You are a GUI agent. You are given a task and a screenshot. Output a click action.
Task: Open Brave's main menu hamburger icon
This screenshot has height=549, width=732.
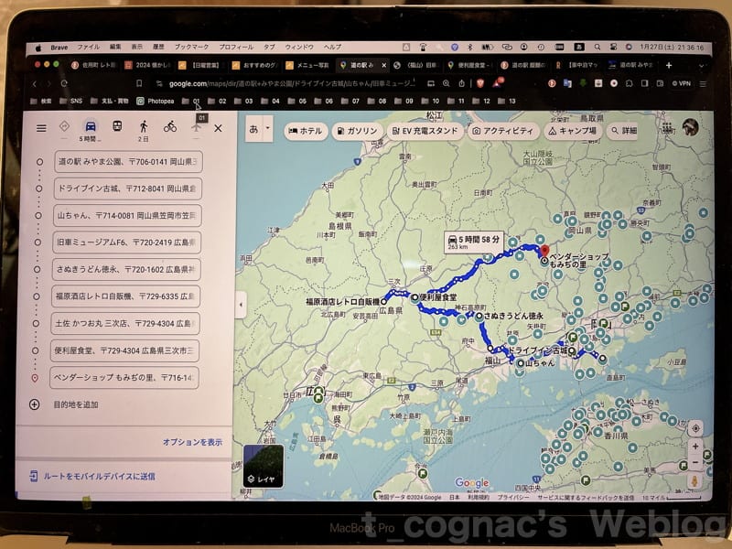pyautogui.click(x=703, y=84)
